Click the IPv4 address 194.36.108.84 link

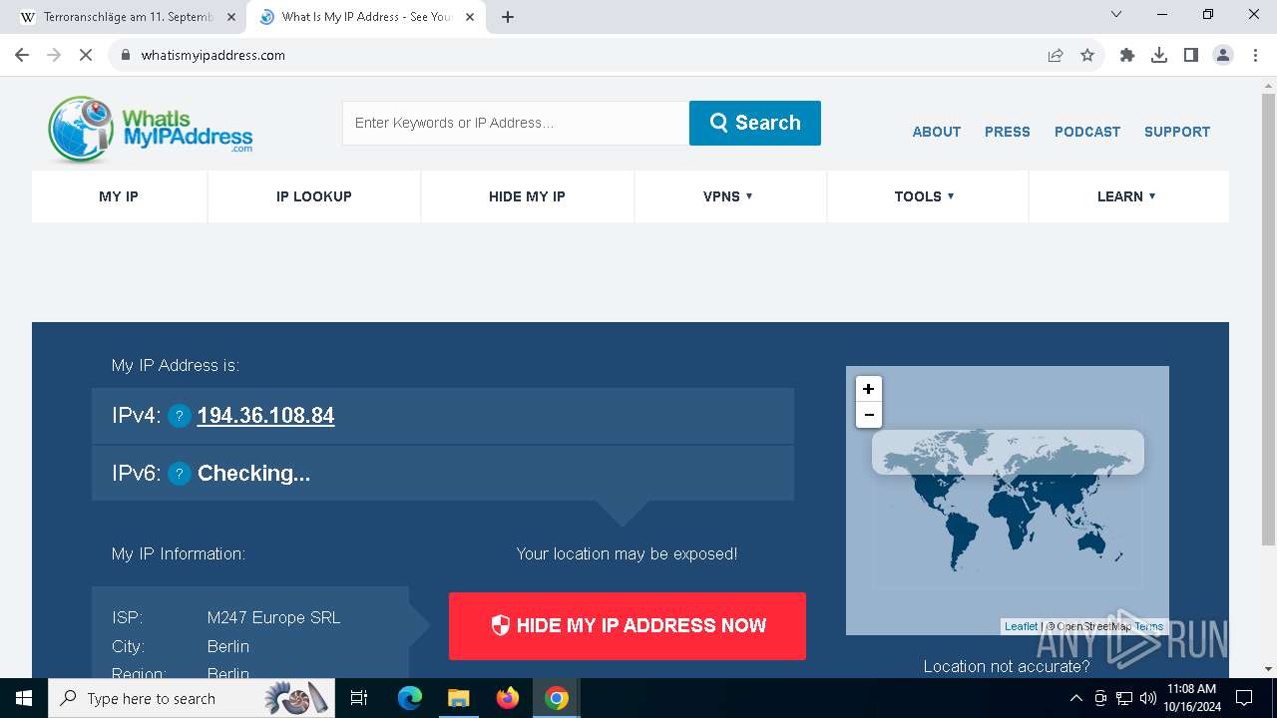pyautogui.click(x=265, y=416)
